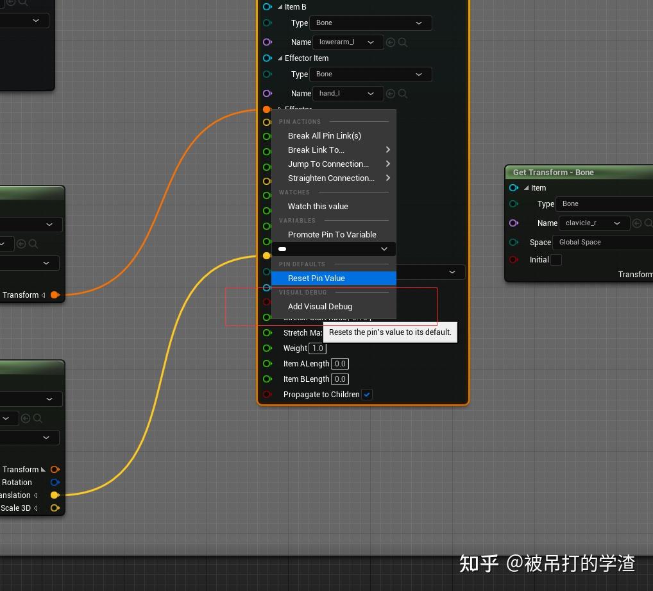Click Reset Pin Value

(x=316, y=278)
